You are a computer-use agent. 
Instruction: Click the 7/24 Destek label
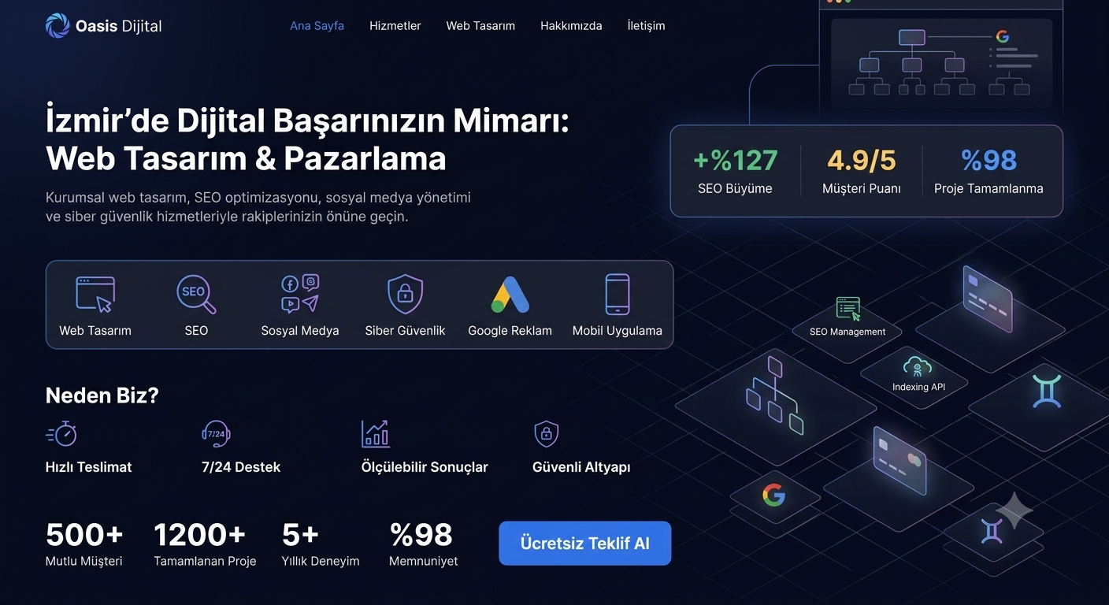(241, 467)
